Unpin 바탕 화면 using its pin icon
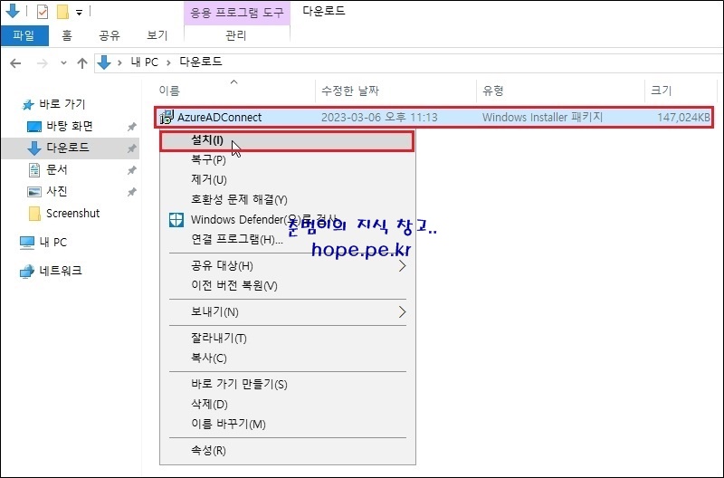 (131, 126)
